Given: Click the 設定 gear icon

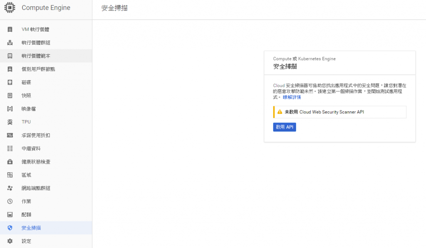Looking at the screenshot, I should point(10,241).
